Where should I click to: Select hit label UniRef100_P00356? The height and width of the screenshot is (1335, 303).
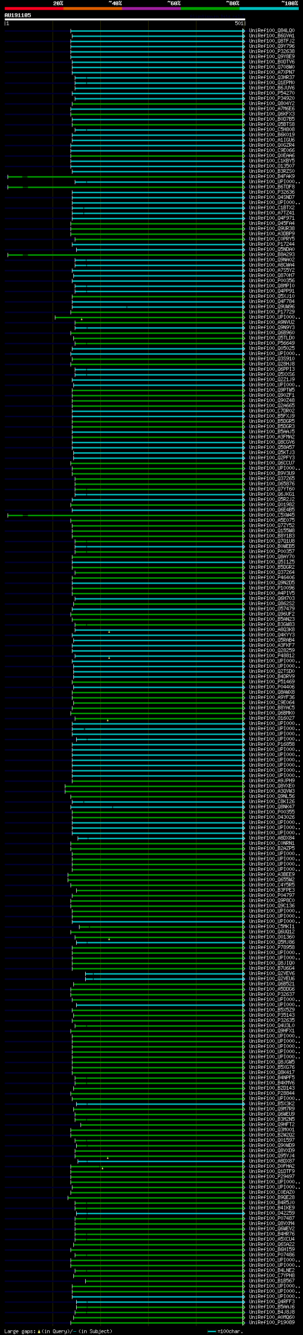(272, 281)
